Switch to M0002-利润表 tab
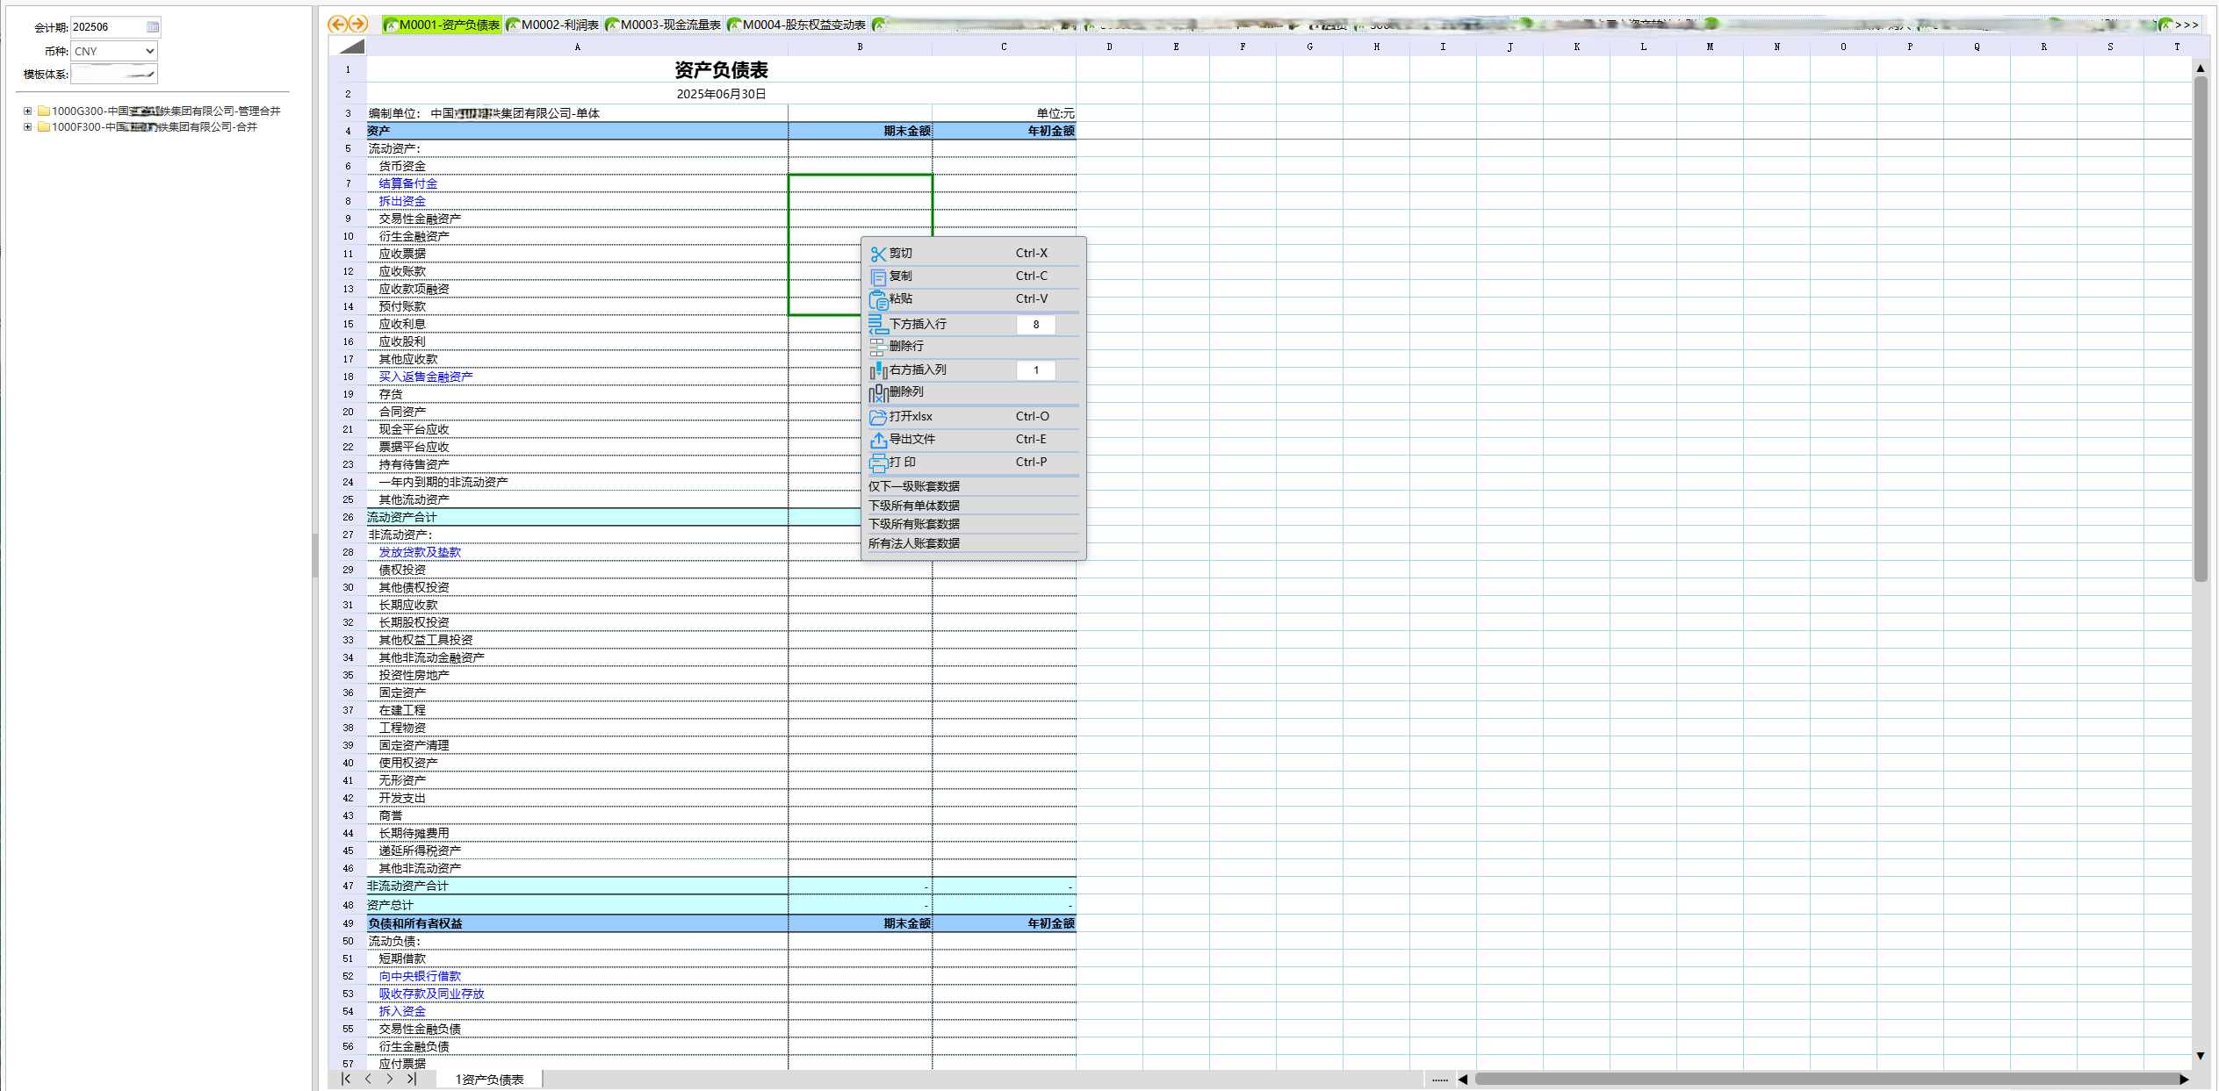 [553, 25]
